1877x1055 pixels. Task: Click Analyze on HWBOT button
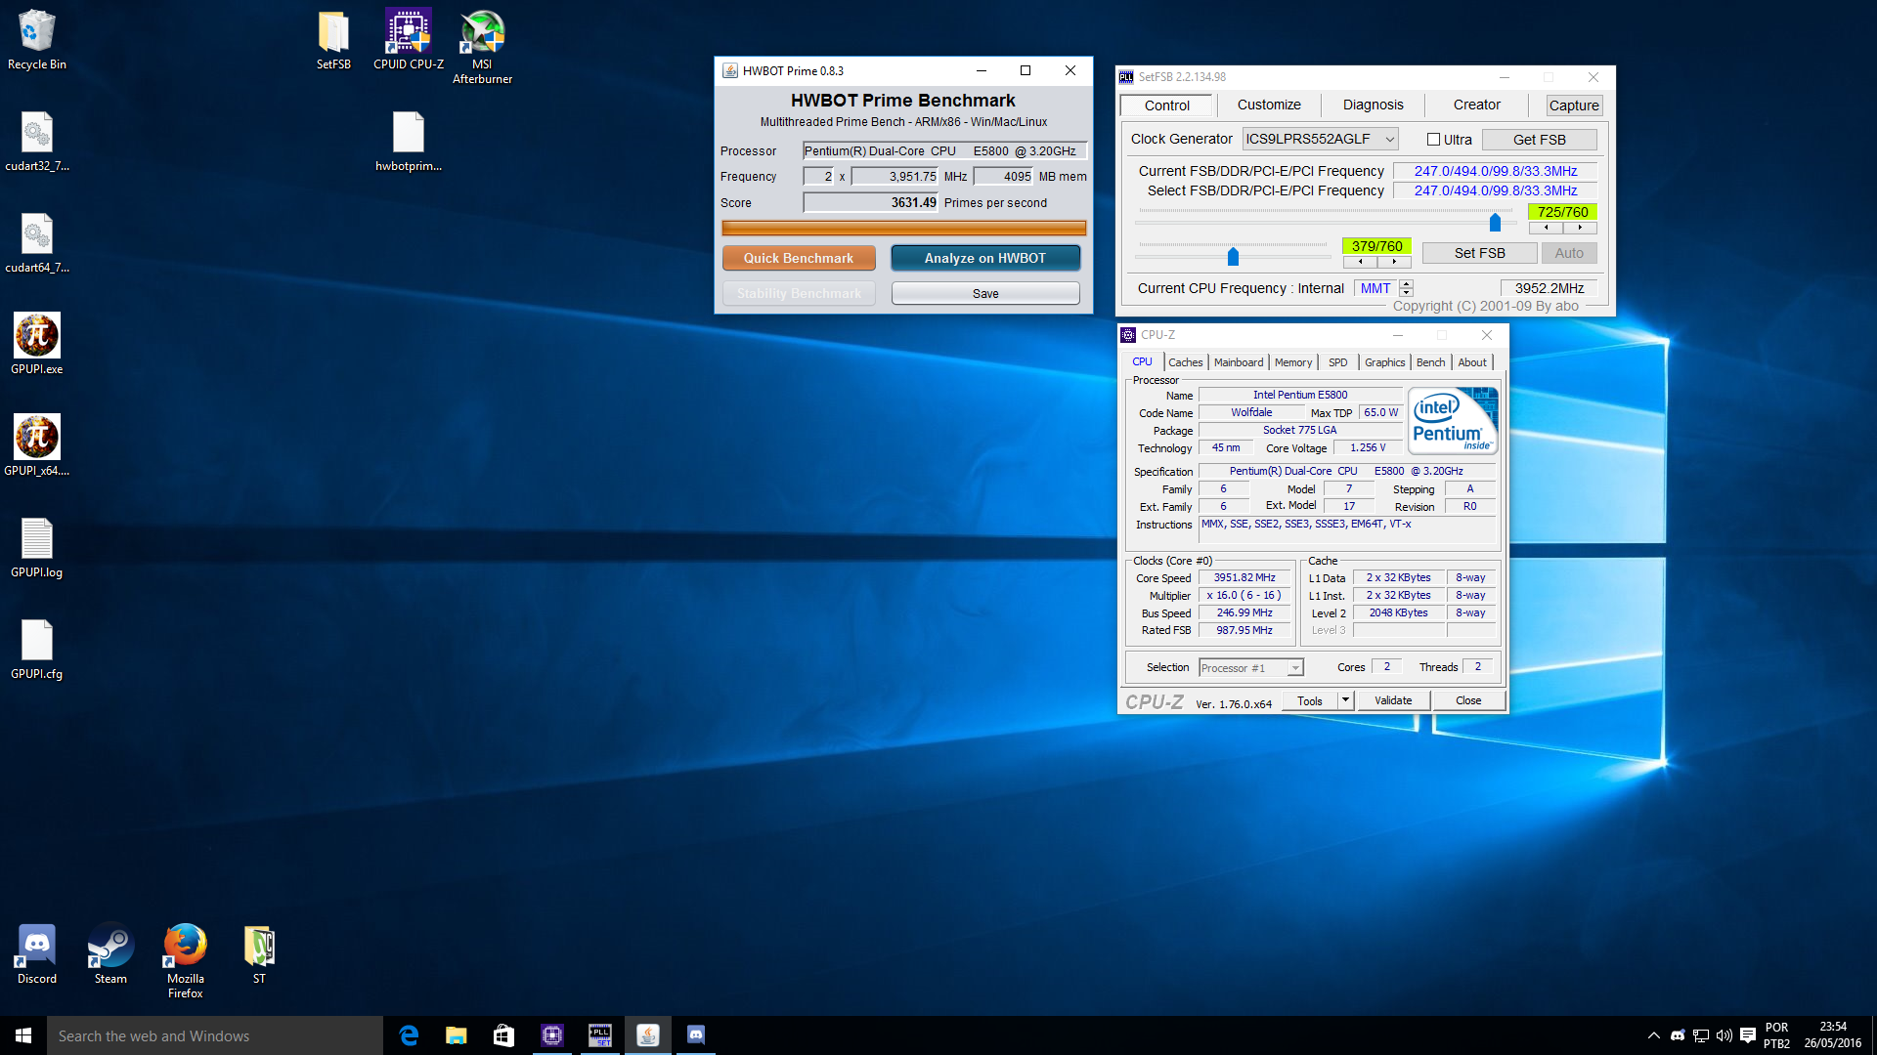(984, 258)
